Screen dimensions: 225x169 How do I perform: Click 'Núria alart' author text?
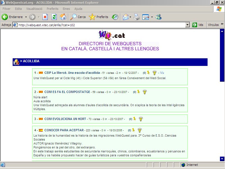pos(40,97)
